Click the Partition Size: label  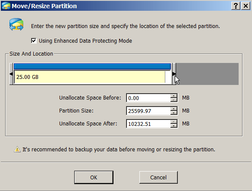point(76,111)
